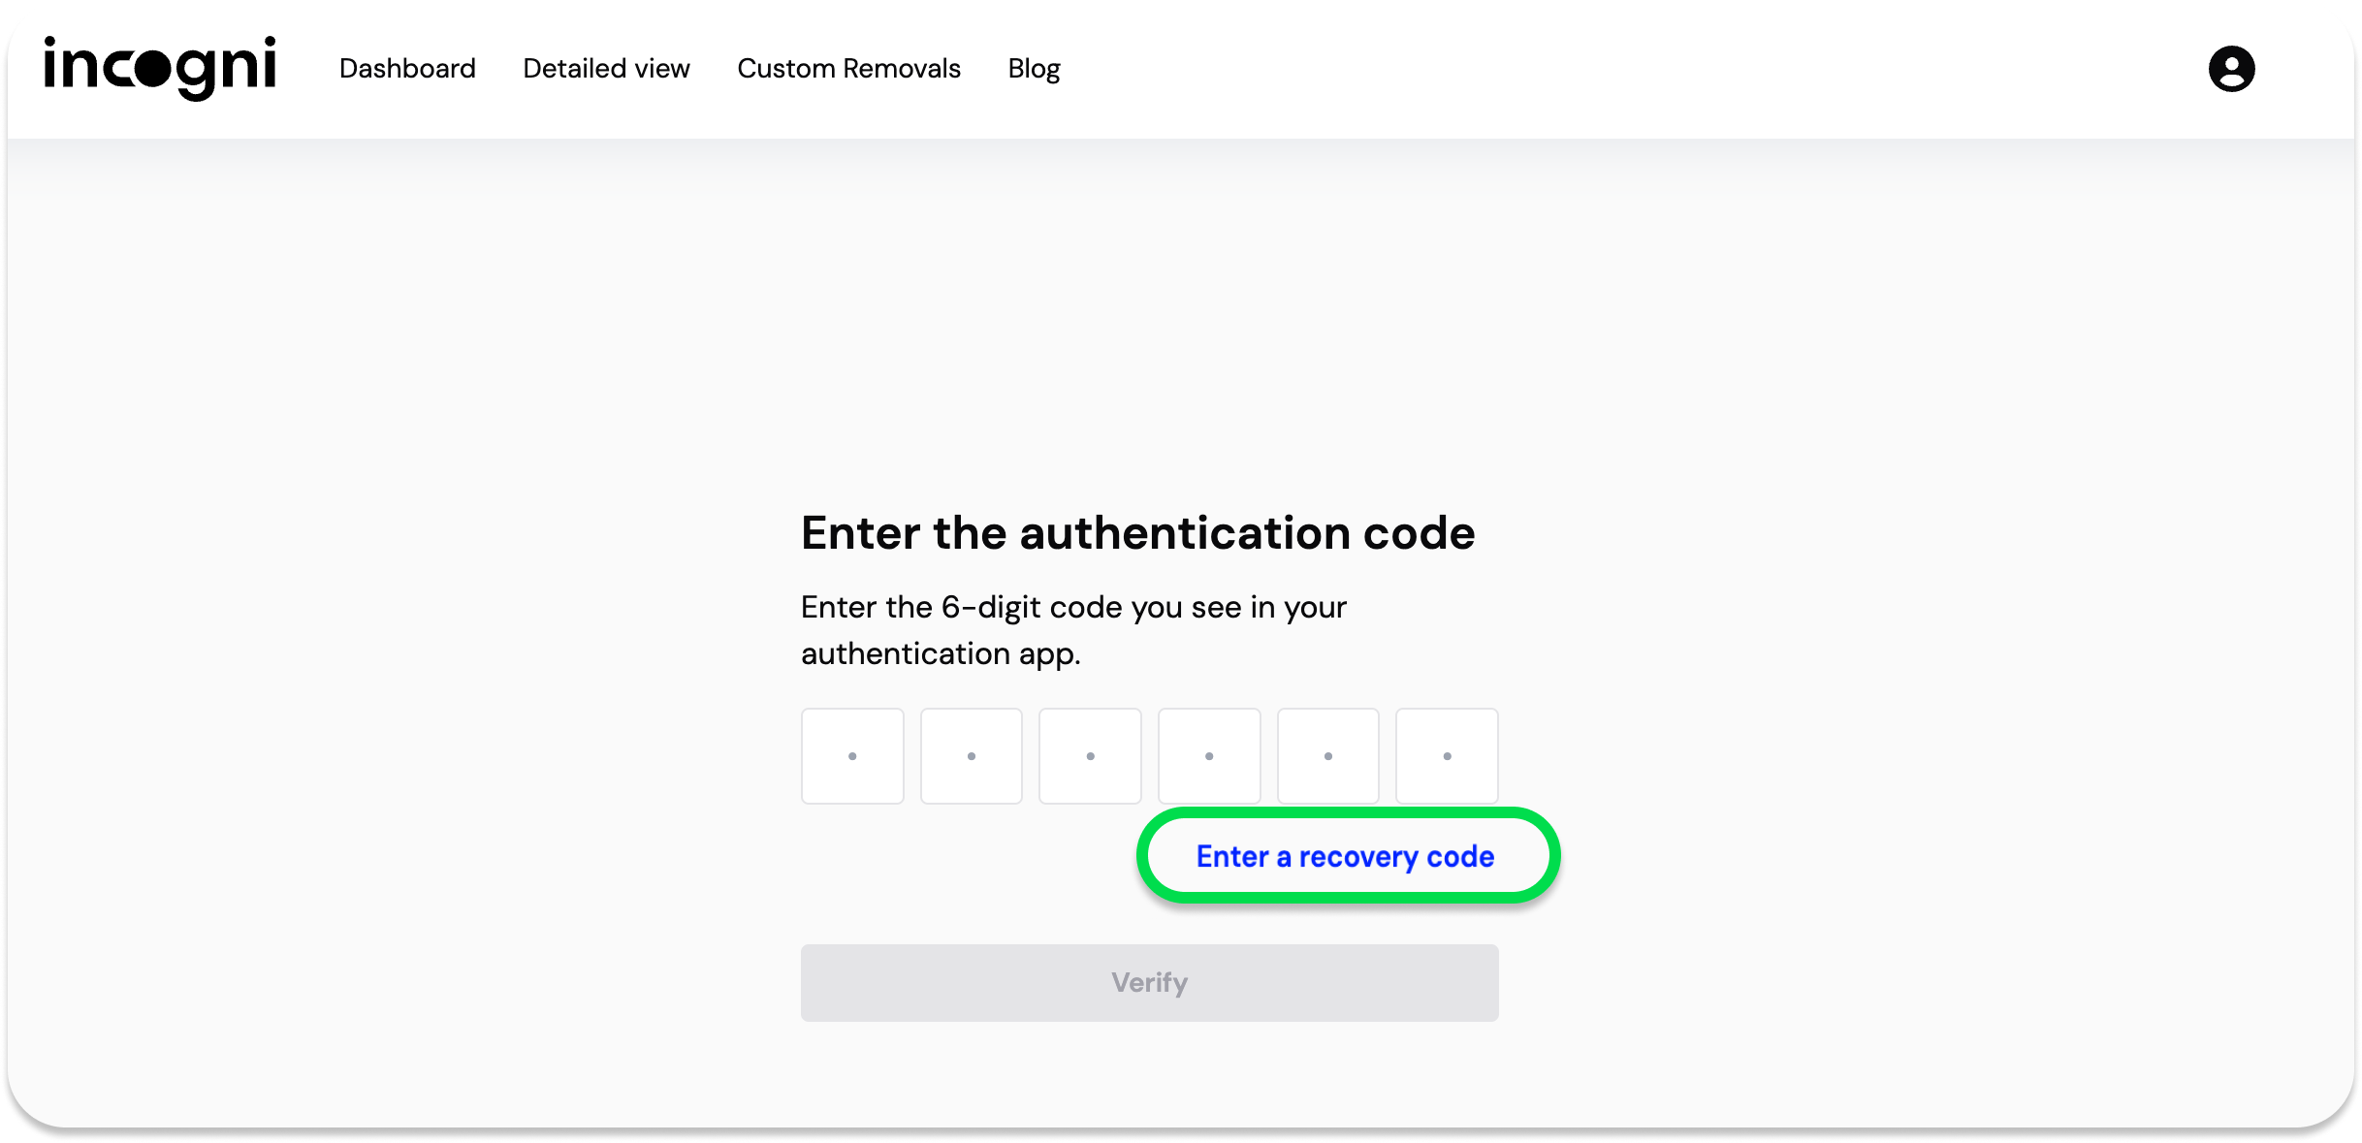Image resolution: width=2362 pixels, height=1143 pixels.
Task: Click the Enter a recovery code link
Action: point(1345,857)
